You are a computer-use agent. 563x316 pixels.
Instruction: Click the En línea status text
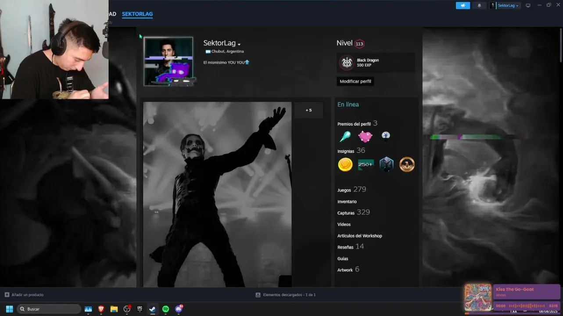coord(348,104)
